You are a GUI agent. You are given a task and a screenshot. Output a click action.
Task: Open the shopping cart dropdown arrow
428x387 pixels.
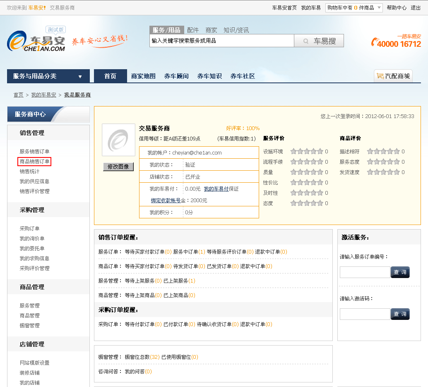click(x=379, y=7)
